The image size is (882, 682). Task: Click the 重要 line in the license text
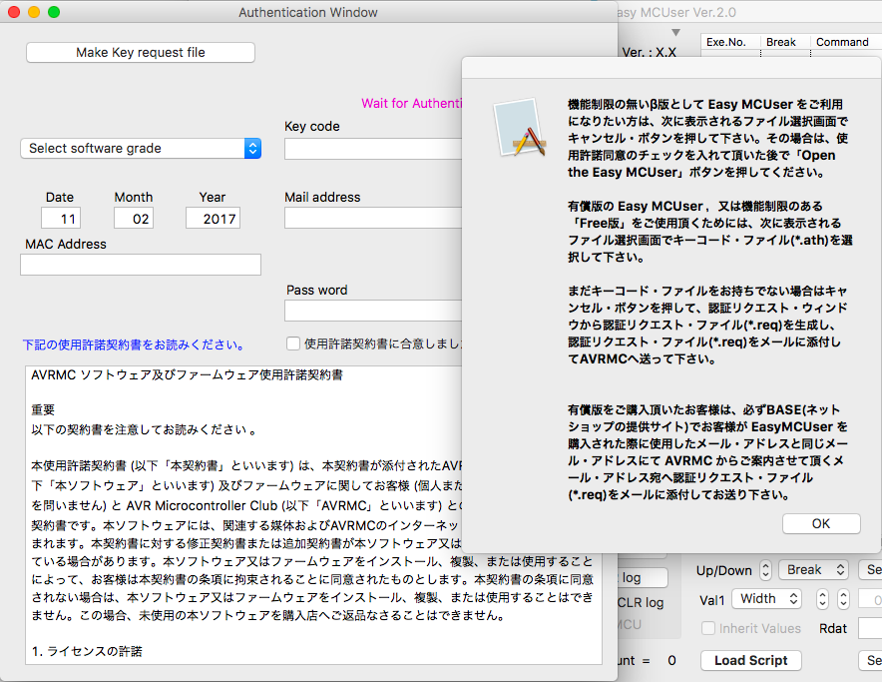[x=43, y=410]
